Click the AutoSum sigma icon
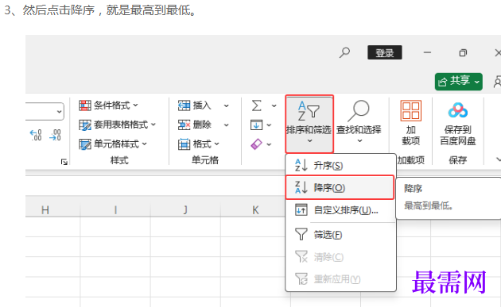Image resolution: width=501 pixels, height=307 pixels. click(x=257, y=106)
